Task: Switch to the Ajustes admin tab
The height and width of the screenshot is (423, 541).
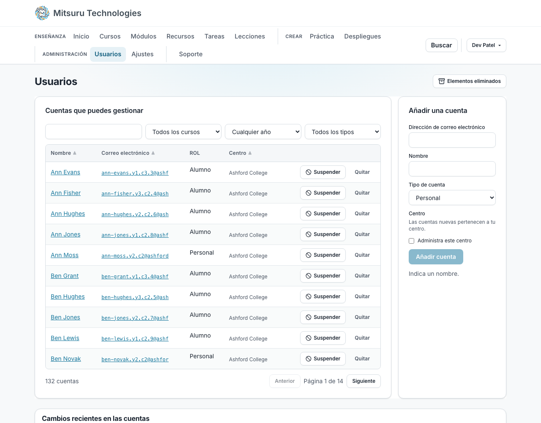Action: tap(142, 54)
